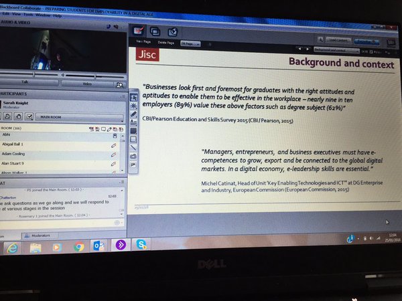Toggle whiteboard permission for Adam Cooling
Viewport: 402px width, 301px height.
(114, 155)
